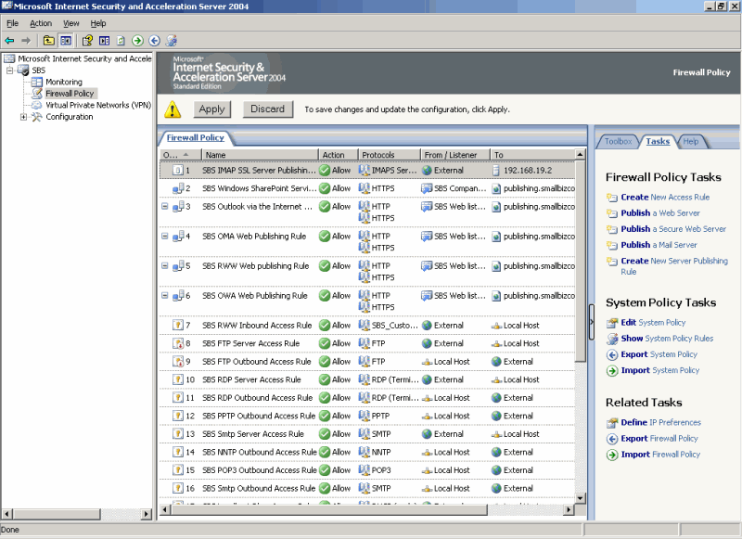Click the Protocols column header

tap(389, 155)
